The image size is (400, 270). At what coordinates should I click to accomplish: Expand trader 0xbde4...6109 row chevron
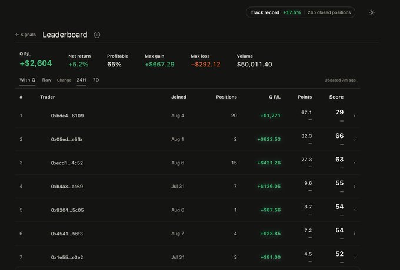click(x=355, y=116)
